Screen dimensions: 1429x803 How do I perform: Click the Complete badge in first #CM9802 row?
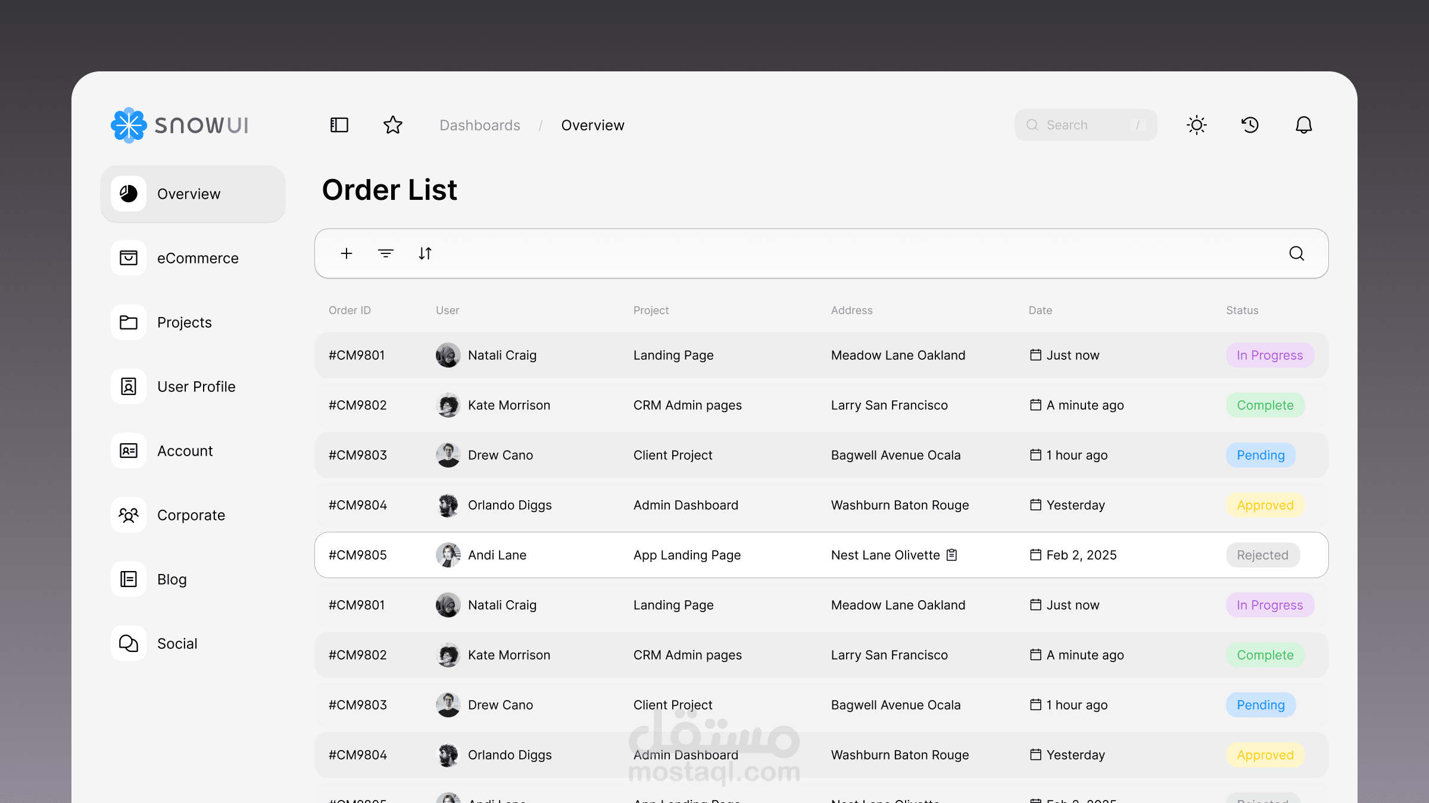pos(1265,405)
